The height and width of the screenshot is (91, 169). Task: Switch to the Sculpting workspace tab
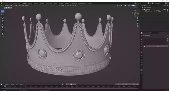coord(36,3)
